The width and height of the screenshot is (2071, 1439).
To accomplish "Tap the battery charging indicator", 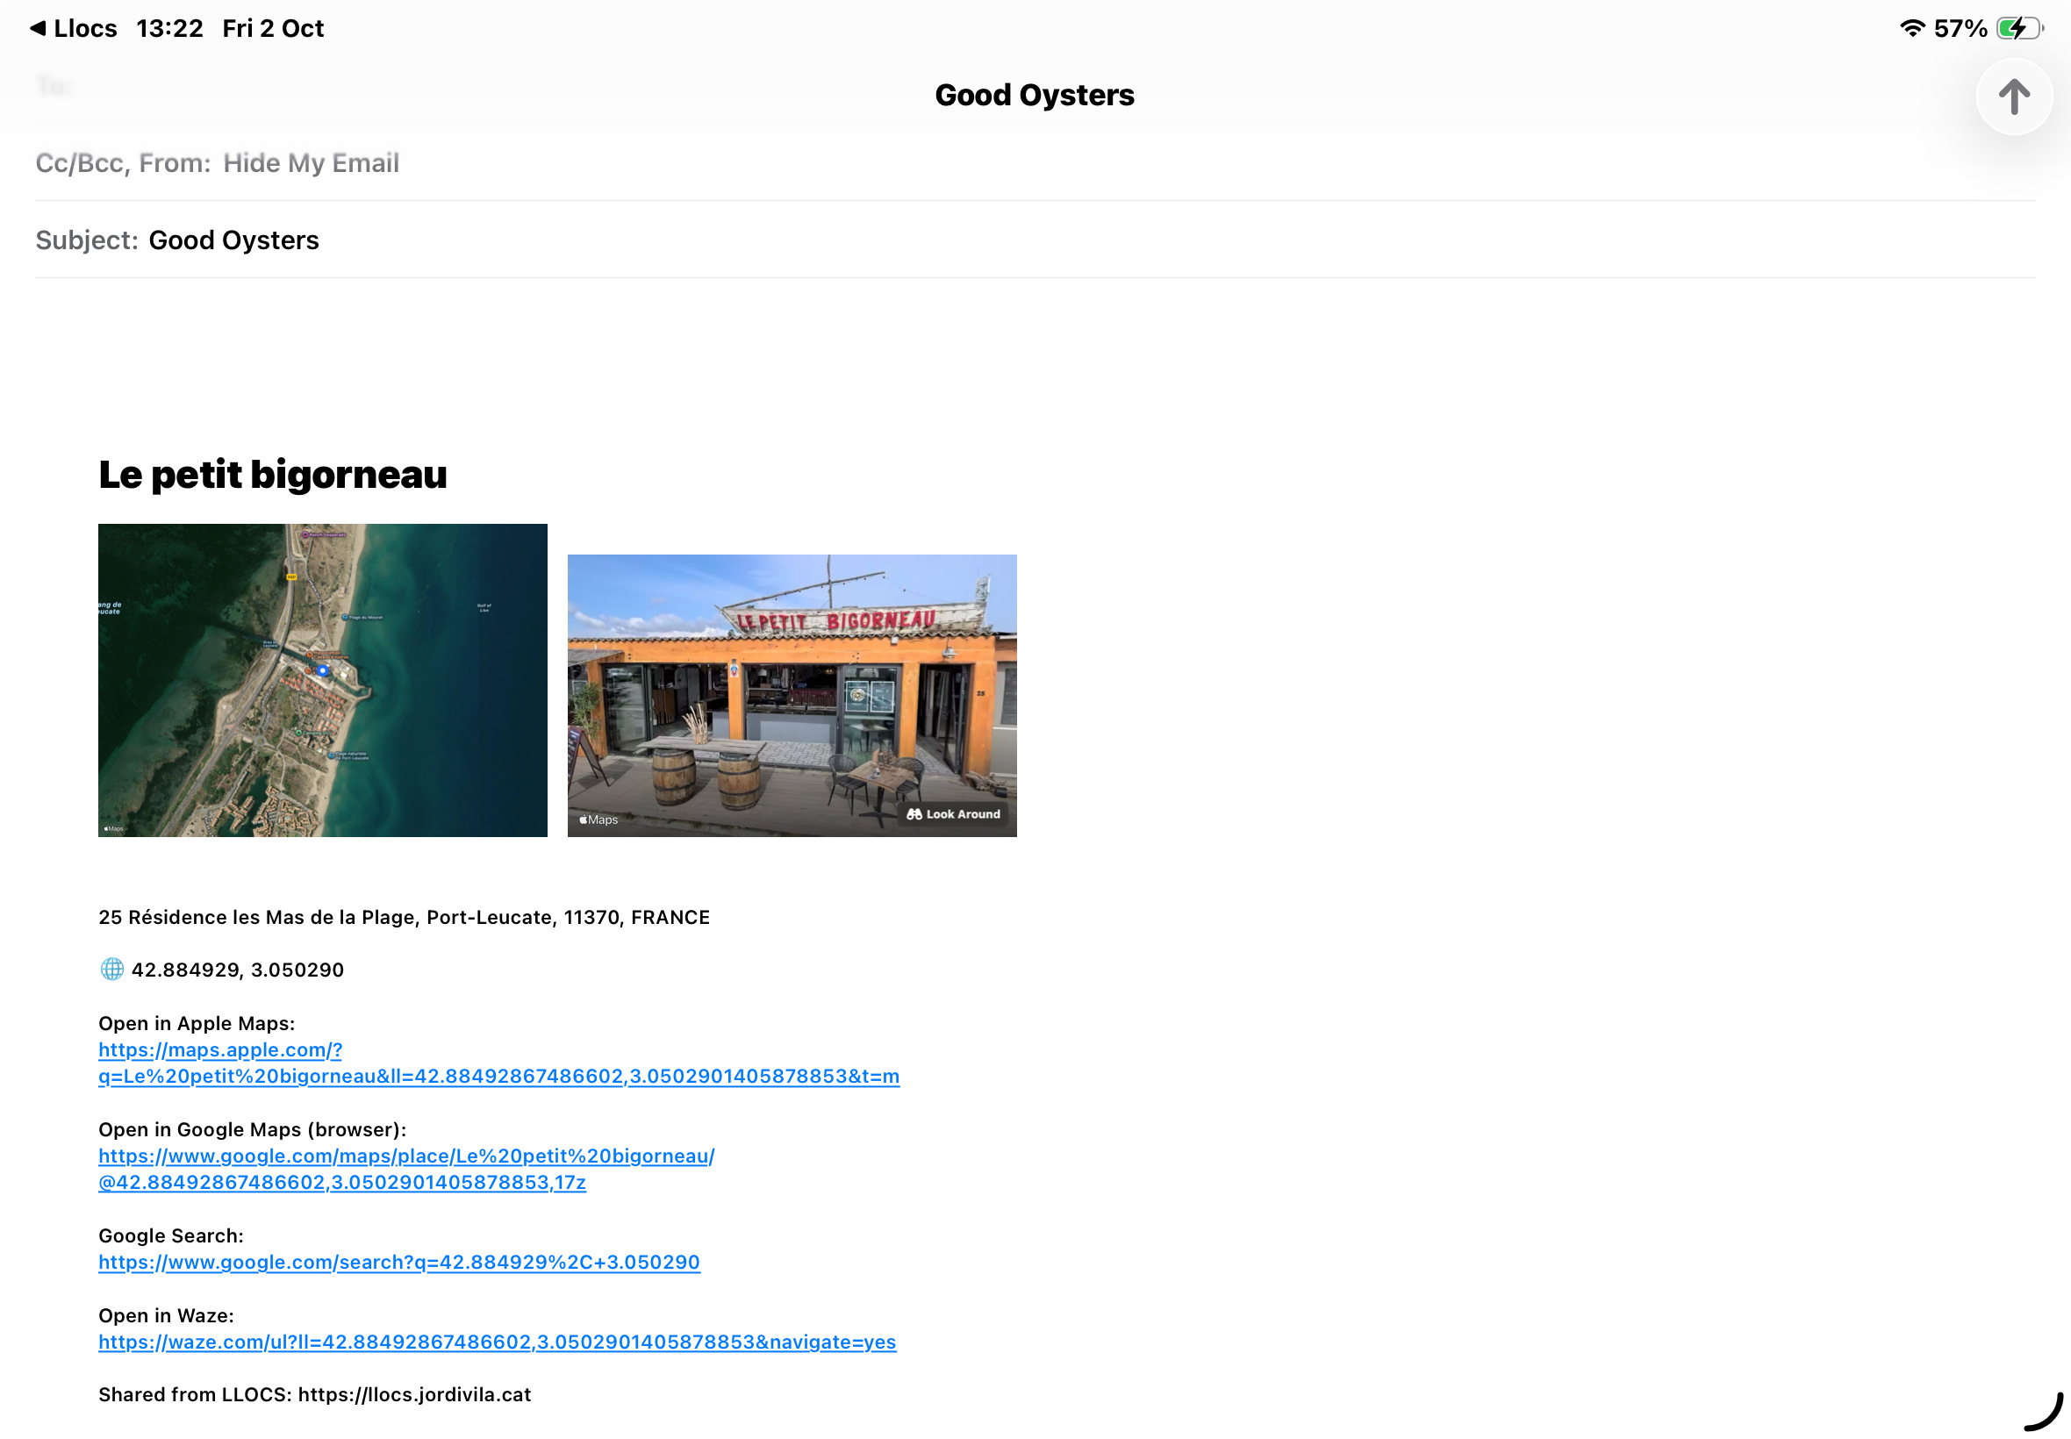I will coord(2019,29).
